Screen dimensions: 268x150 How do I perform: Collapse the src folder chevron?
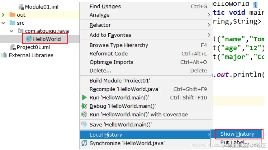(x=4, y=23)
